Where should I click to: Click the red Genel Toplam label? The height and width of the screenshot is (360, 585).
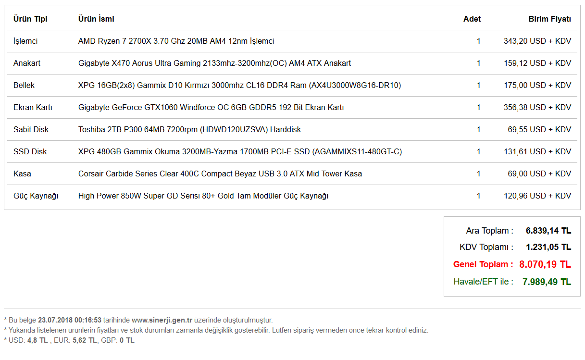[x=483, y=264]
